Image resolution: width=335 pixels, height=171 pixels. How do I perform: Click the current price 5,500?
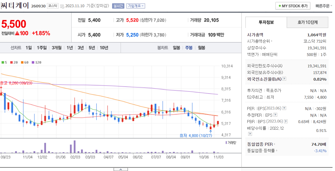(14, 24)
